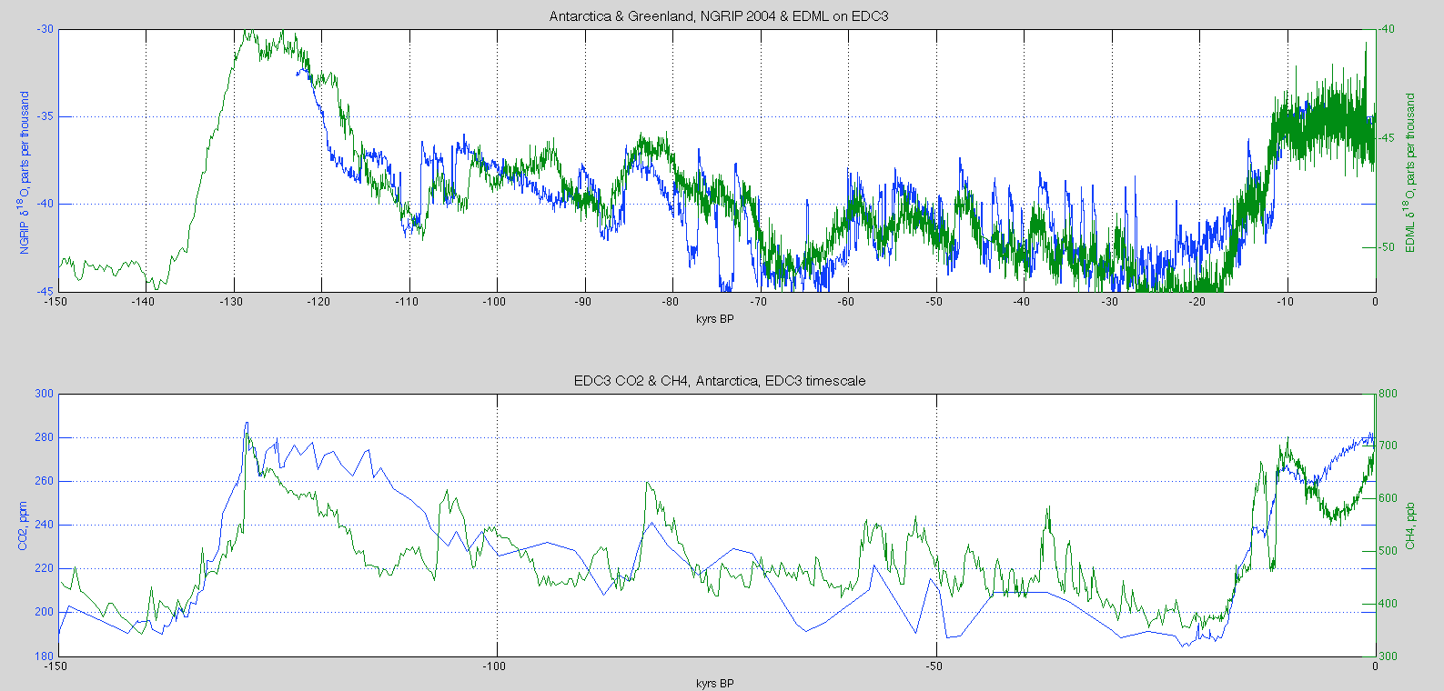This screenshot has height=691, width=1444.
Task: Click the 'CH4, ppb' y-axis label
Action: [x=1411, y=526]
